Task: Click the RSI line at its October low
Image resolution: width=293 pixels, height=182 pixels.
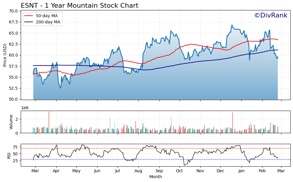Action: click(185, 165)
